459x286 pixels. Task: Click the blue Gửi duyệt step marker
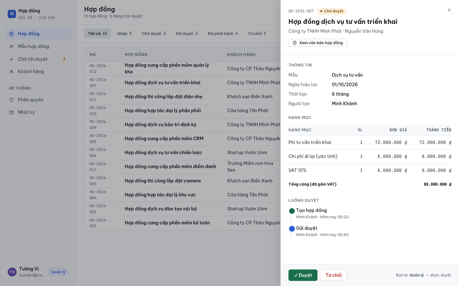[x=292, y=229]
